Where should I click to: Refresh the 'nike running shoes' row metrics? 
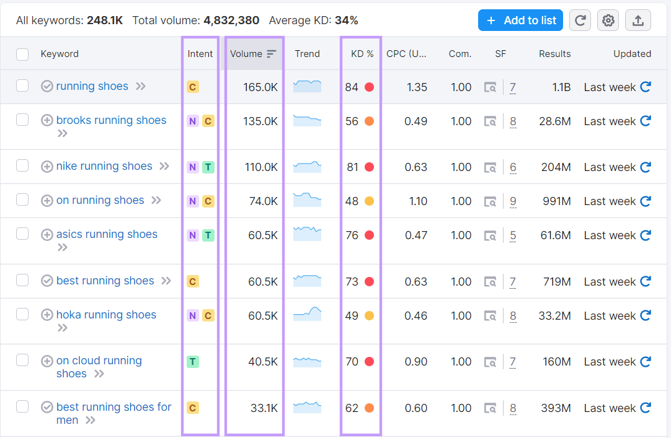(646, 167)
